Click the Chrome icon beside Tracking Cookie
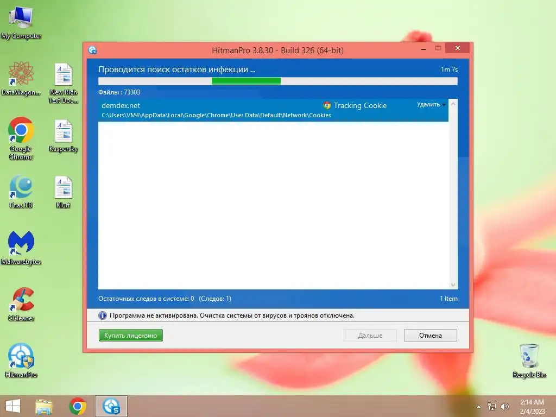Screen dimensions: 556x417 pyautogui.click(x=327, y=105)
